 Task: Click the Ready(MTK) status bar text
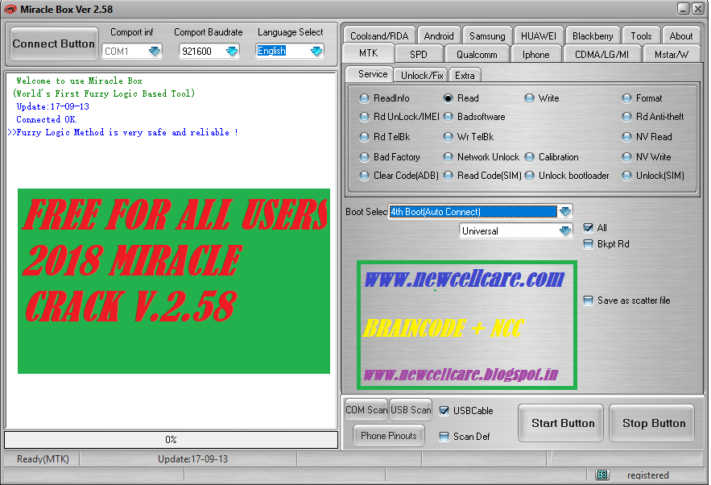43,459
